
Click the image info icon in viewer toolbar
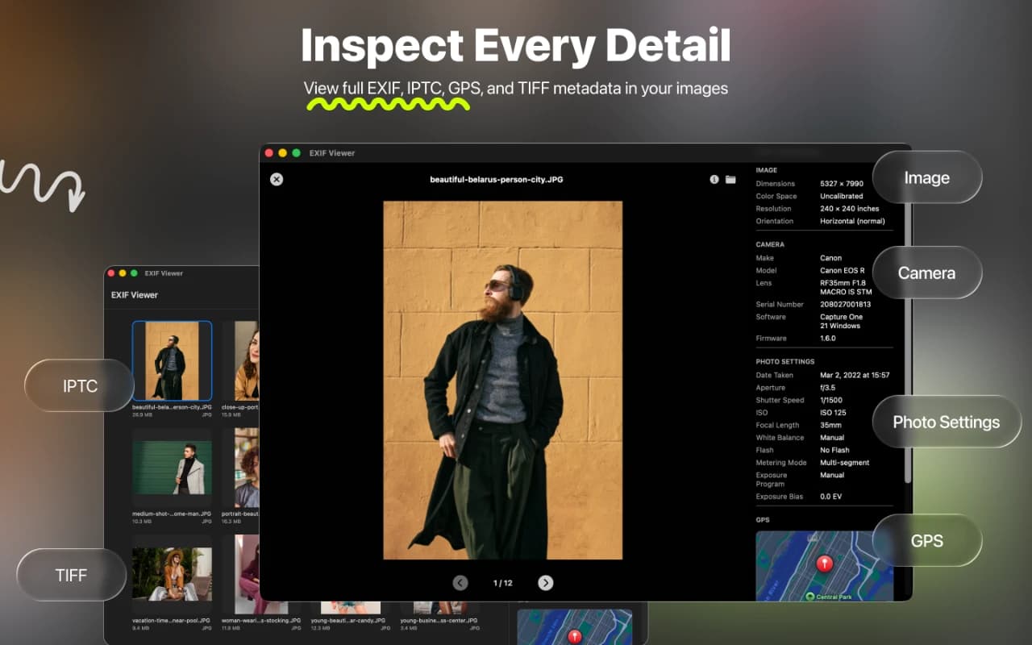click(x=714, y=179)
